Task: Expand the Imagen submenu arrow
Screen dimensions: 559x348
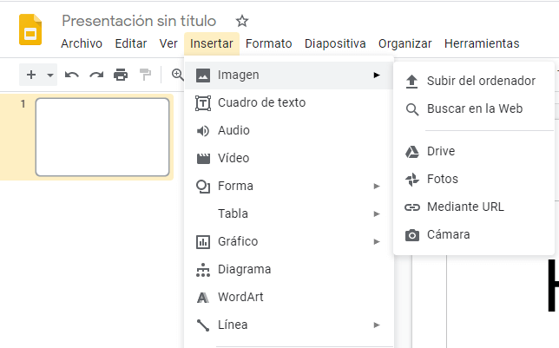Action: 377,75
